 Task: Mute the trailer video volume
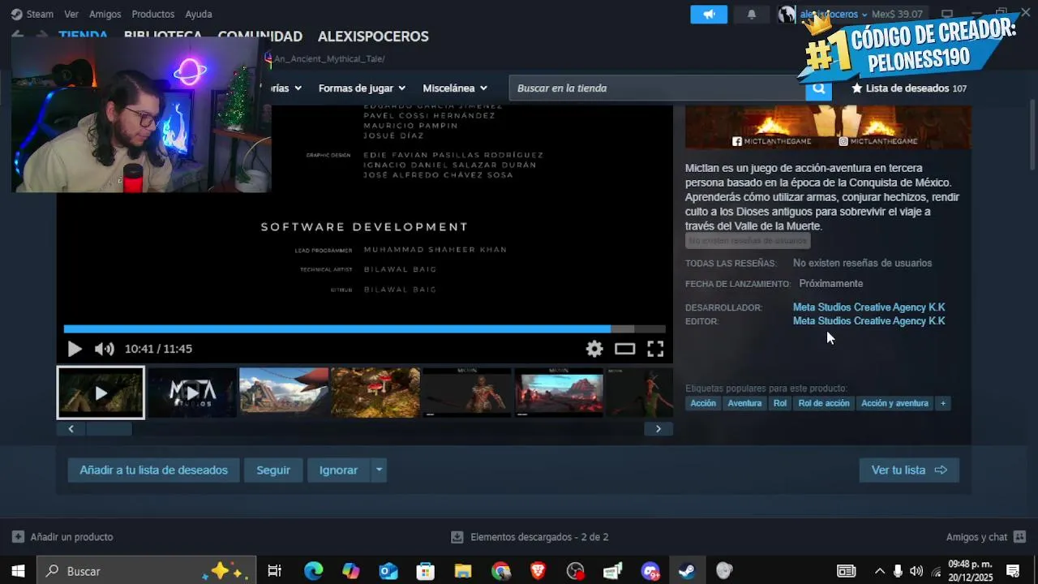[105, 349]
